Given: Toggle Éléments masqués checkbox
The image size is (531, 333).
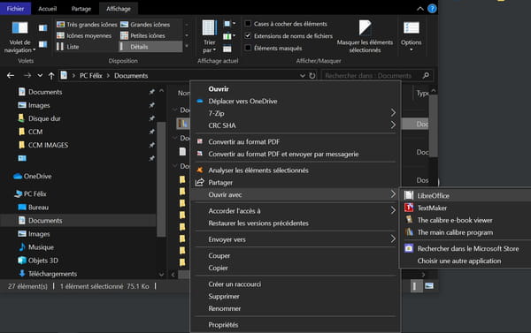Looking at the screenshot, I should pos(248,48).
